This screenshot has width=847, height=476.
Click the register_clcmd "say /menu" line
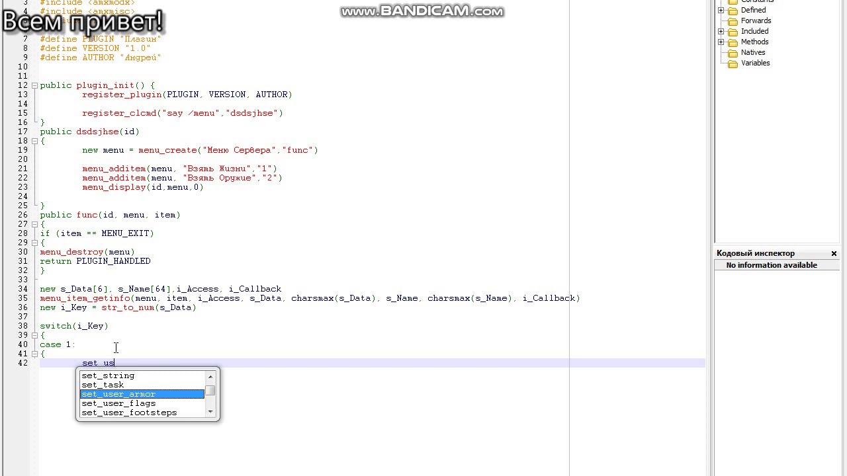183,113
